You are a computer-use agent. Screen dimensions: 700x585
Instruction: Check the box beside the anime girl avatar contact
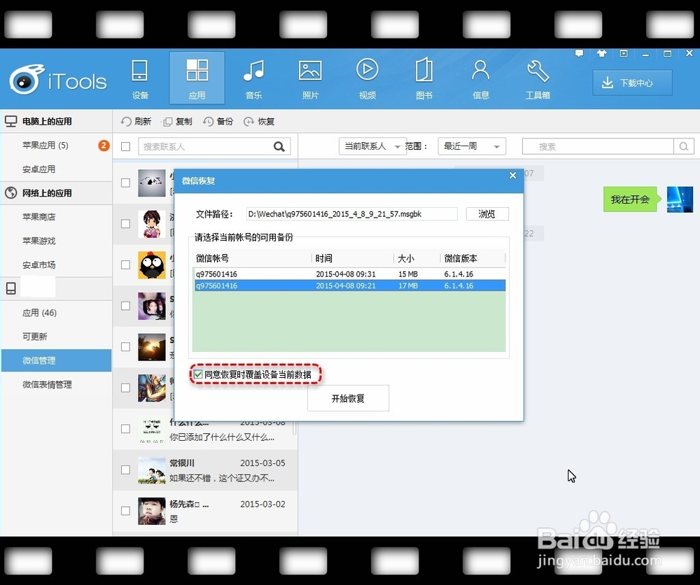point(125,223)
